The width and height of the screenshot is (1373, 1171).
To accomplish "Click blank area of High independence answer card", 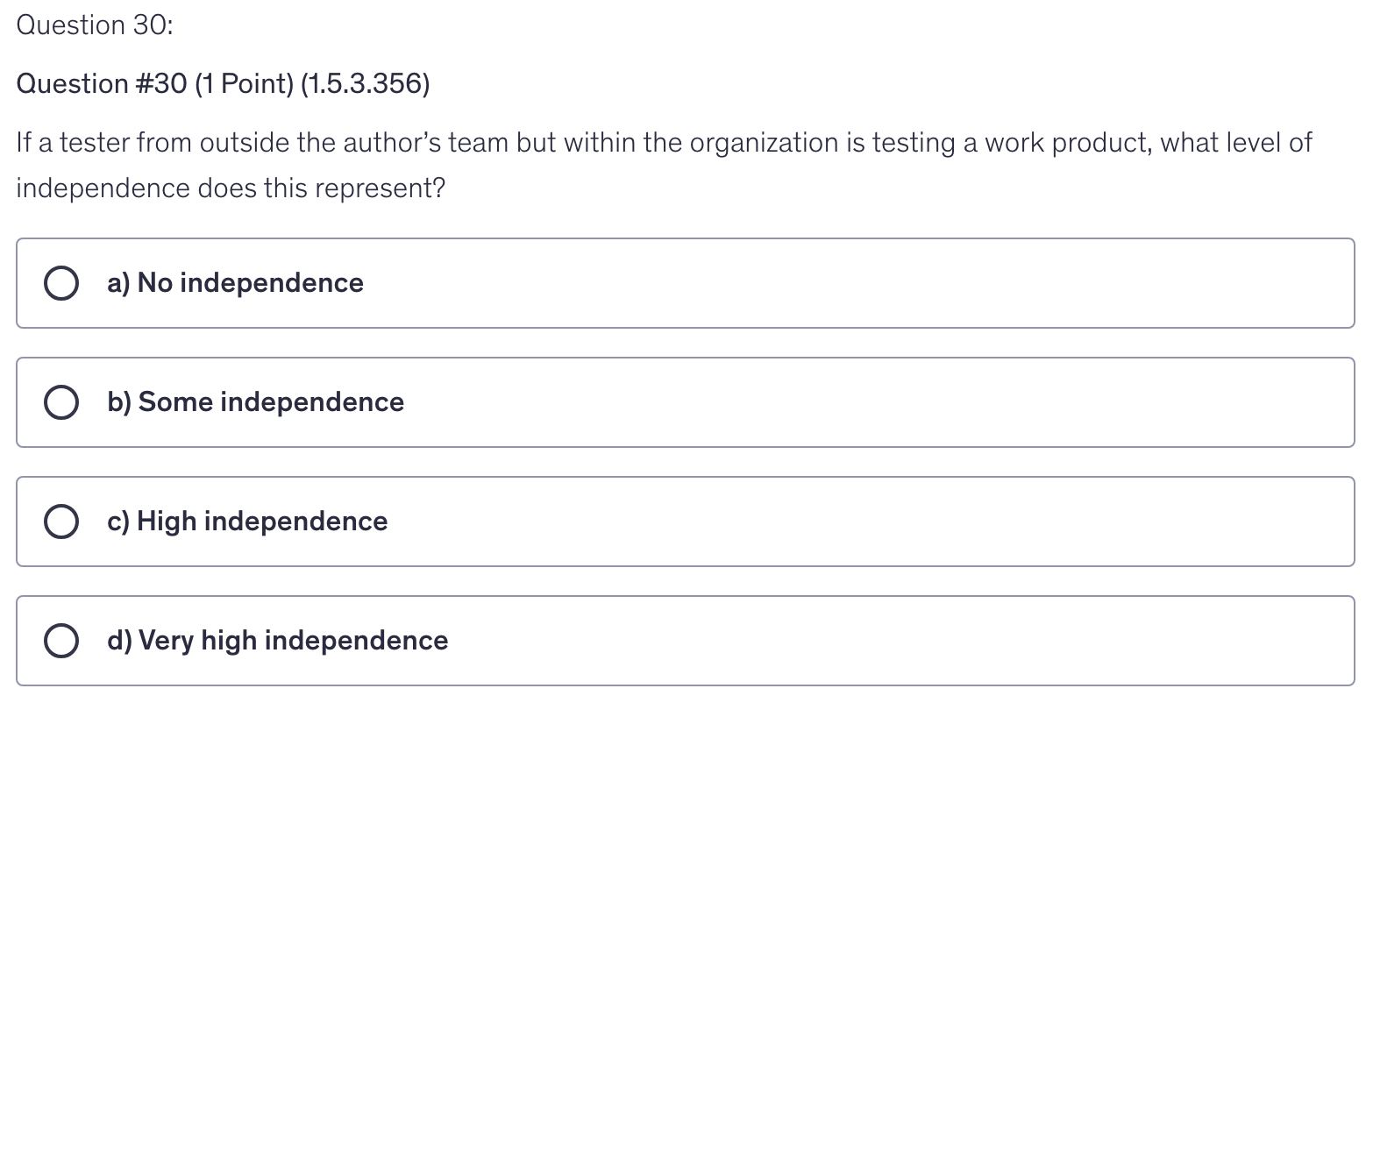I will click(833, 522).
